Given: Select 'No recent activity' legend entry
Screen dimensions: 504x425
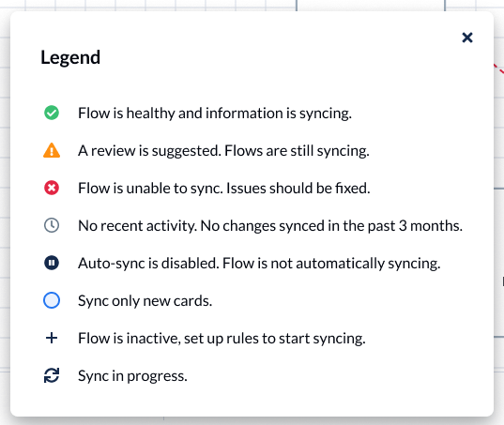Looking at the screenshot, I should pyautogui.click(x=270, y=225).
